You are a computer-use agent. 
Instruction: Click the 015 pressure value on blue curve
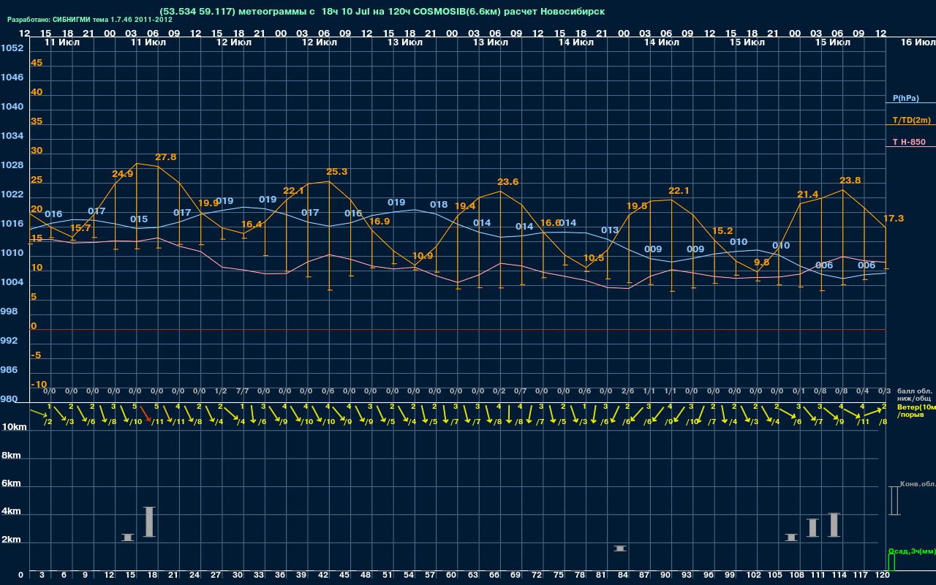click(x=139, y=219)
